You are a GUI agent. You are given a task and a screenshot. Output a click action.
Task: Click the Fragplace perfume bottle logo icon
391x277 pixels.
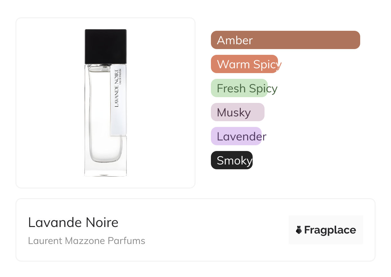299,230
